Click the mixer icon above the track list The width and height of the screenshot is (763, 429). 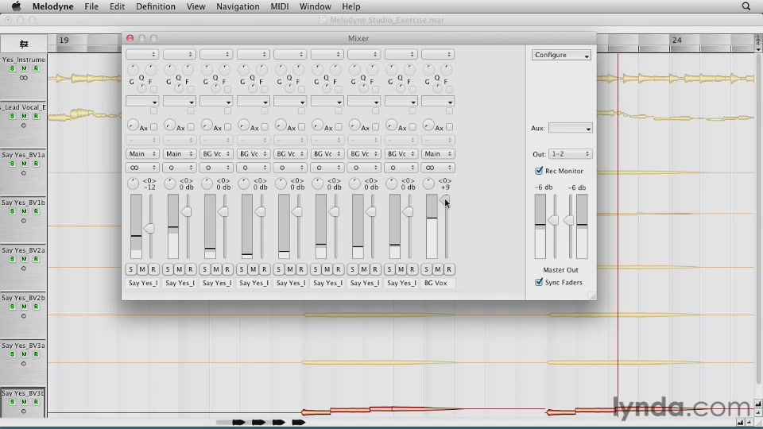(23, 44)
